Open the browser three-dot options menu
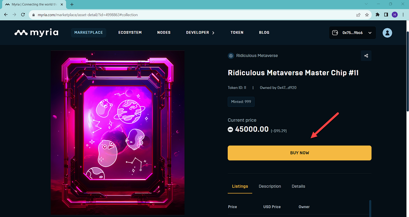 click(403, 14)
